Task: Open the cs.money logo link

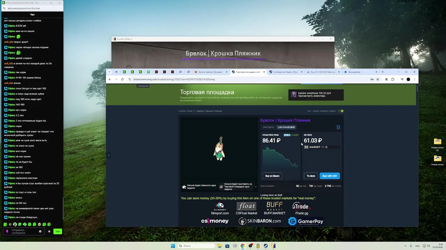Action: pyautogui.click(x=215, y=221)
